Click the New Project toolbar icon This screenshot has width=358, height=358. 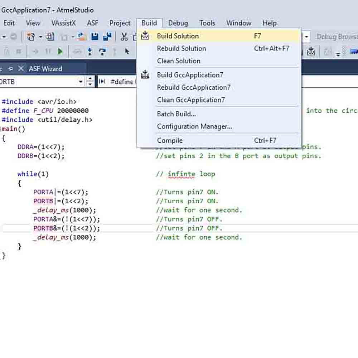tap(31, 37)
